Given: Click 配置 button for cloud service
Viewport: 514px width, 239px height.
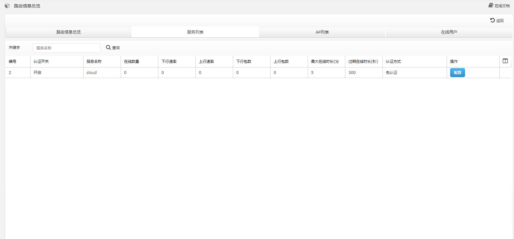Looking at the screenshot, I should [x=457, y=73].
